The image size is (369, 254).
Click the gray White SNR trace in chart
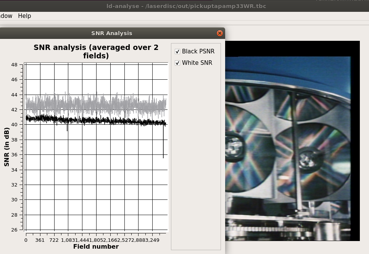(95, 104)
